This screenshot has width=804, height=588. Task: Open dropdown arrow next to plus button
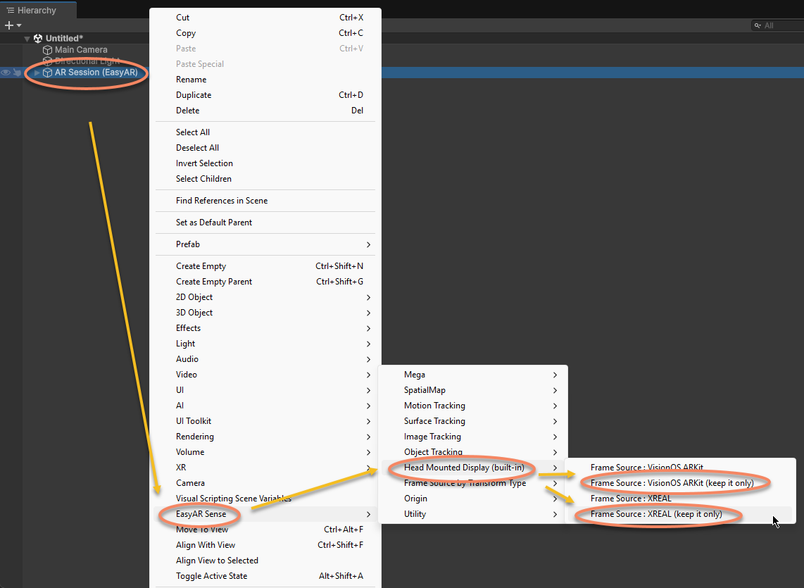19,25
